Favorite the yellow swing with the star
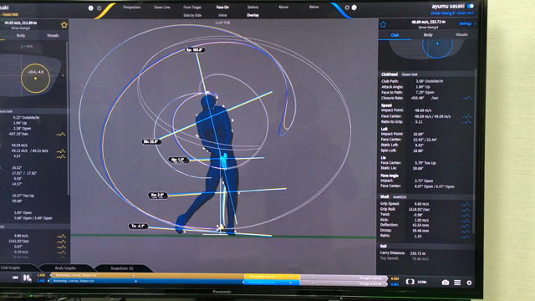Screen dimensions: 535x301 (64, 25)
